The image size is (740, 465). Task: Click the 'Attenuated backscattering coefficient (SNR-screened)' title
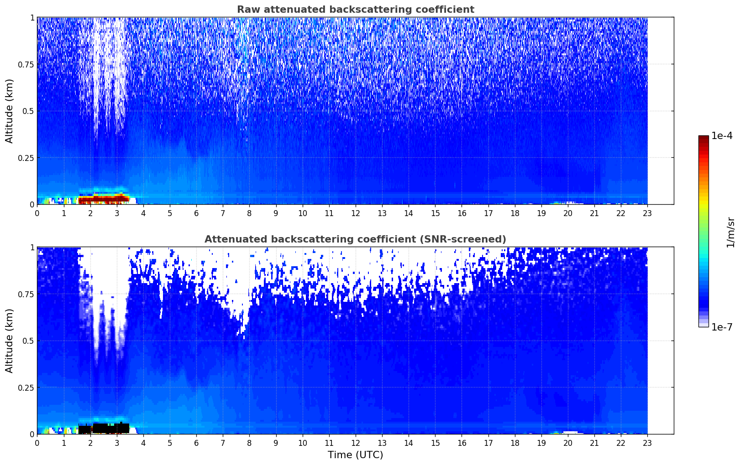click(x=355, y=239)
